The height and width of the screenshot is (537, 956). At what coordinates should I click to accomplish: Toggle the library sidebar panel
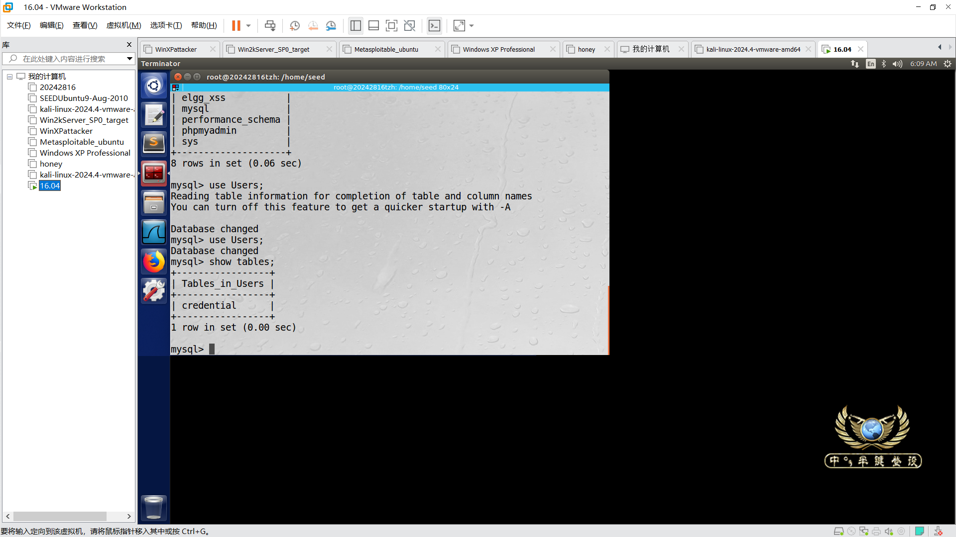pos(356,25)
